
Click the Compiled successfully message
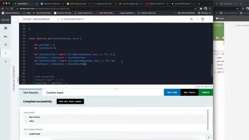[x=38, y=101]
